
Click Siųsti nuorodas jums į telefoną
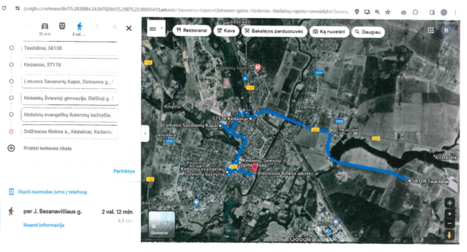coord(52,192)
